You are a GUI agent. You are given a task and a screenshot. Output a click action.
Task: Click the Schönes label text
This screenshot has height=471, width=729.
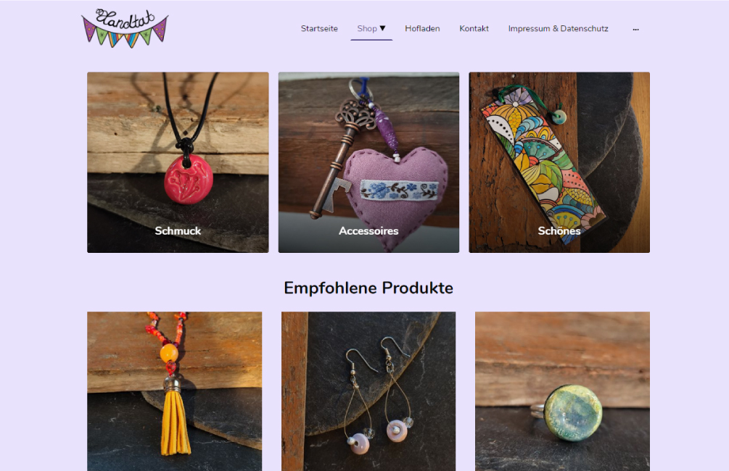point(559,231)
